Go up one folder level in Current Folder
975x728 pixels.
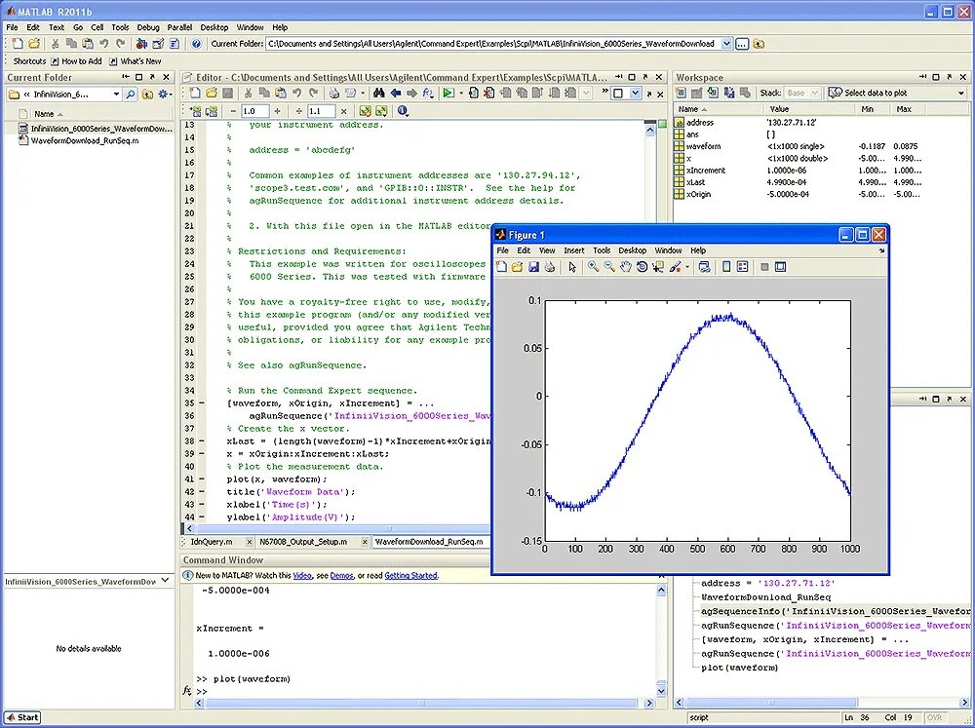[x=147, y=95]
